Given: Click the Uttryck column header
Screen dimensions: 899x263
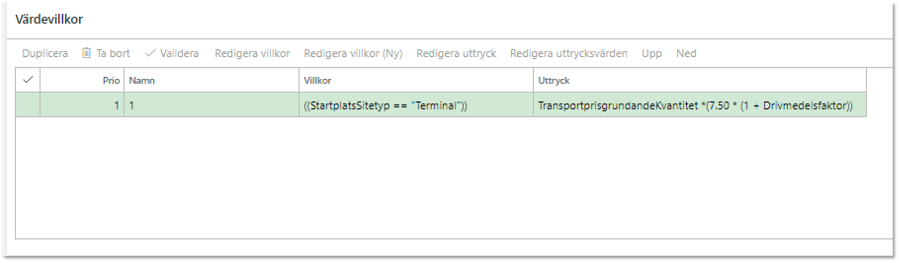Looking at the screenshot, I should tap(699, 80).
